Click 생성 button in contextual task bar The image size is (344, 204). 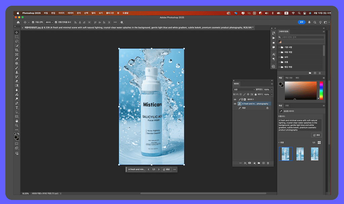[x=166, y=169]
